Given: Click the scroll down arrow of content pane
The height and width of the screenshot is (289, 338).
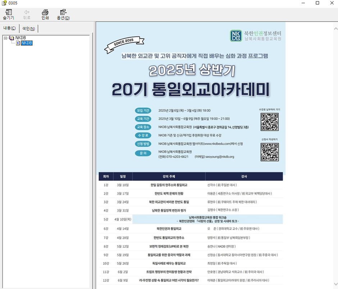Looking at the screenshot, I should coord(335,284).
